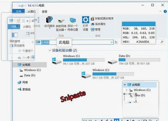
Task: Click the 网络 icon in navigation pane
Action: [x=19, y=83]
